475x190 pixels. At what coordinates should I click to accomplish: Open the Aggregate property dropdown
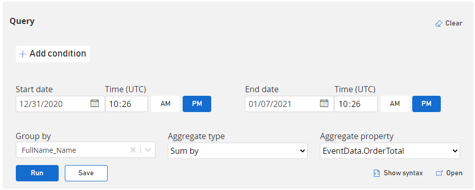(x=390, y=151)
